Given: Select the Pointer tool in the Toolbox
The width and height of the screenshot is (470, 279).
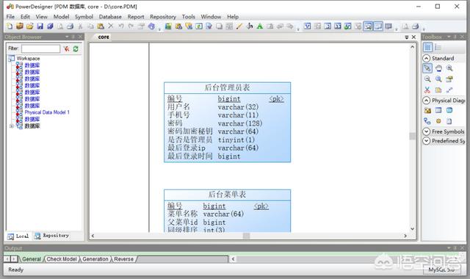Looking at the screenshot, I should [x=427, y=68].
